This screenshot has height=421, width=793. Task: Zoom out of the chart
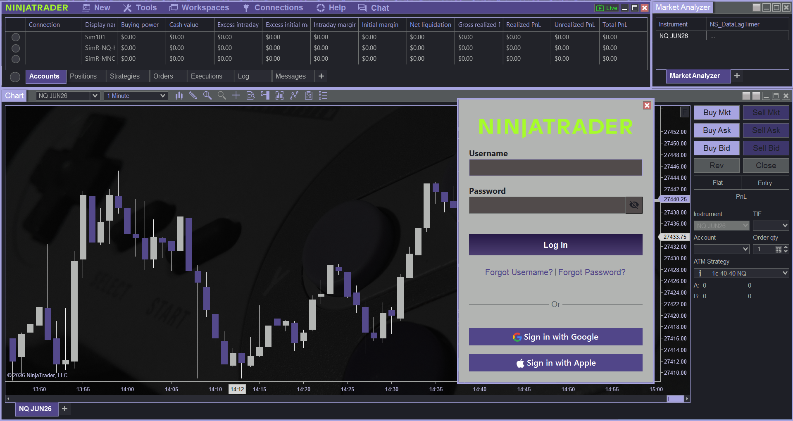point(222,96)
